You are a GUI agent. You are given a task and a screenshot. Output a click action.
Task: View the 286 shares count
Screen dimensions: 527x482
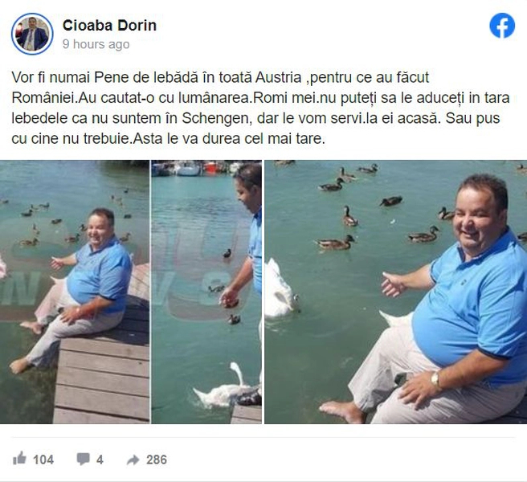[157, 460]
